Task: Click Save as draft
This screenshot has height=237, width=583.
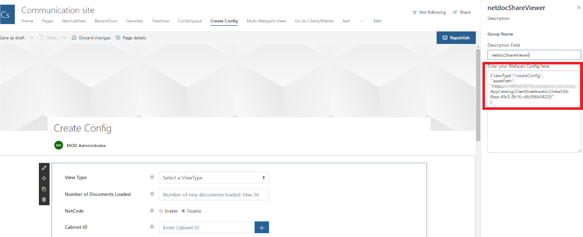Action: tap(12, 38)
